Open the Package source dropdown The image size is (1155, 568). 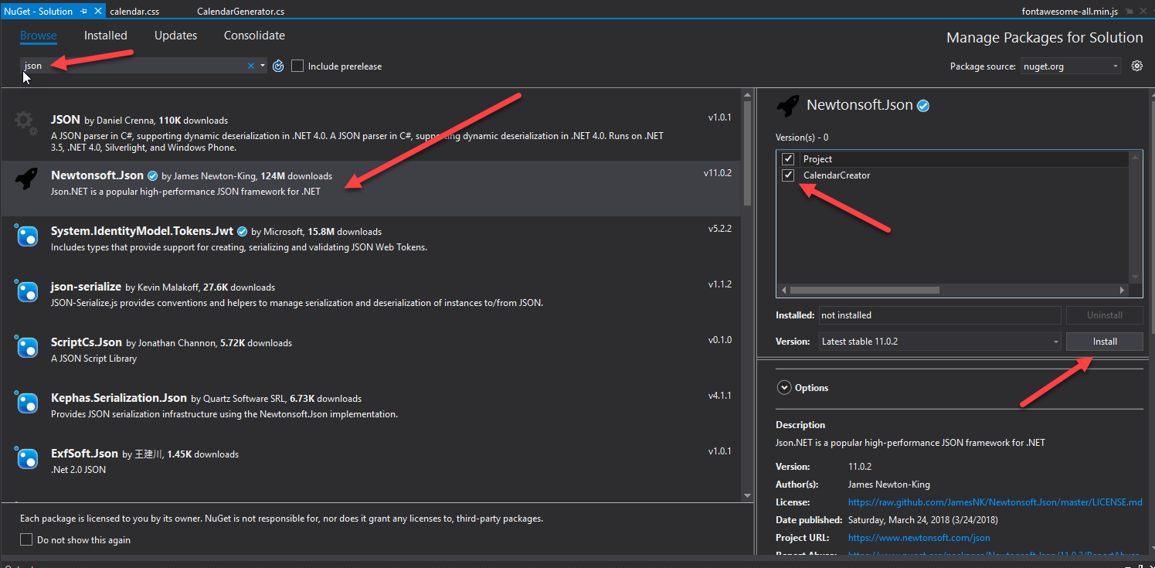tap(1071, 66)
